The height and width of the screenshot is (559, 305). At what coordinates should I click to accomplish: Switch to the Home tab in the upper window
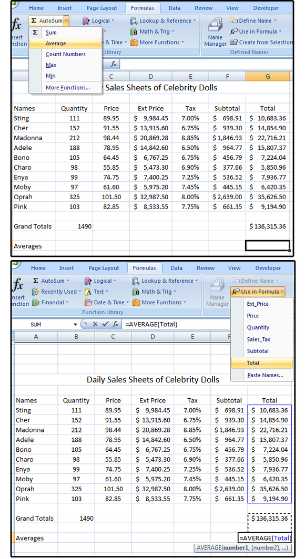pos(36,8)
